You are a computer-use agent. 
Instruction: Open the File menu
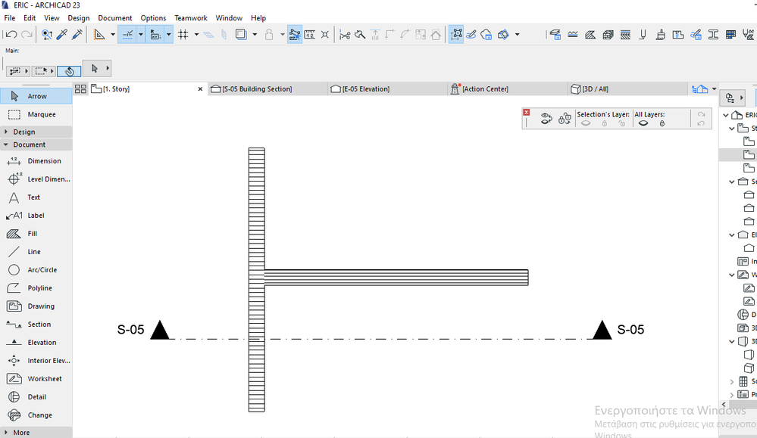point(10,18)
